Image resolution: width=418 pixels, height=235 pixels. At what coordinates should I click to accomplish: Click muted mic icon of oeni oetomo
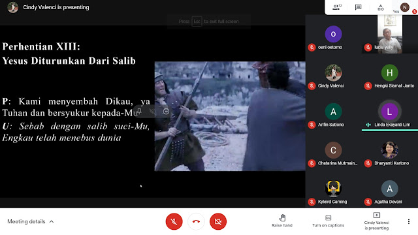[312, 48]
